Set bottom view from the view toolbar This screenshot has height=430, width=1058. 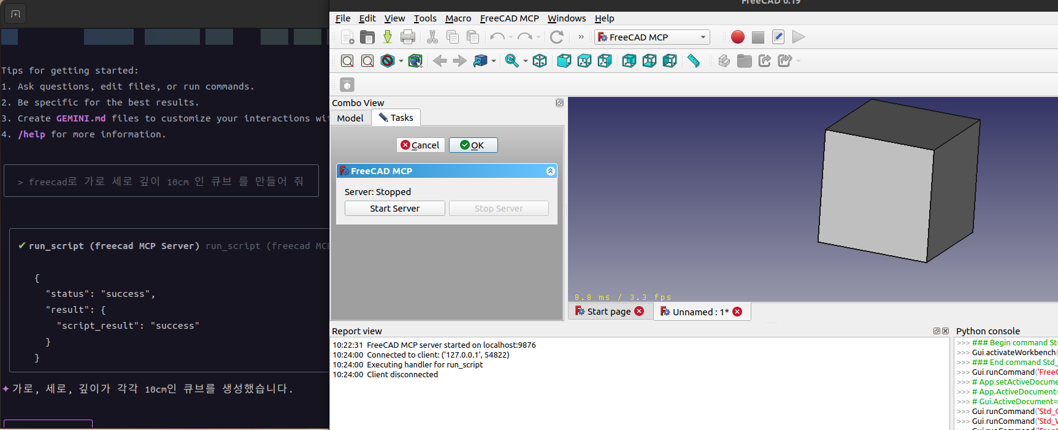click(x=650, y=61)
